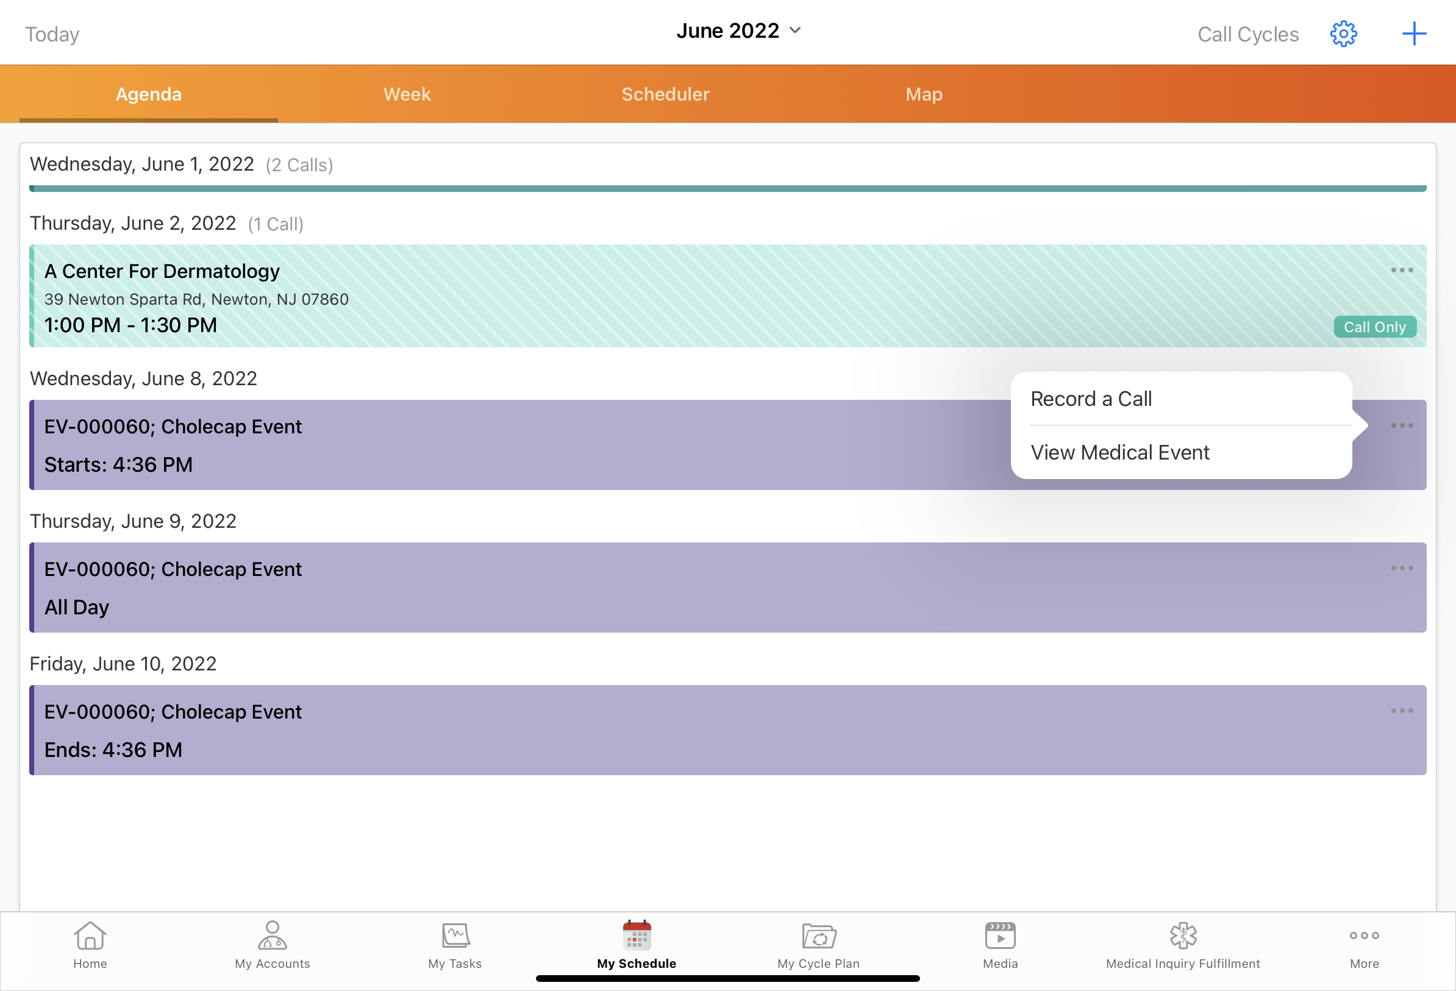
Task: Select My Schedule calendar icon
Action: point(637,937)
